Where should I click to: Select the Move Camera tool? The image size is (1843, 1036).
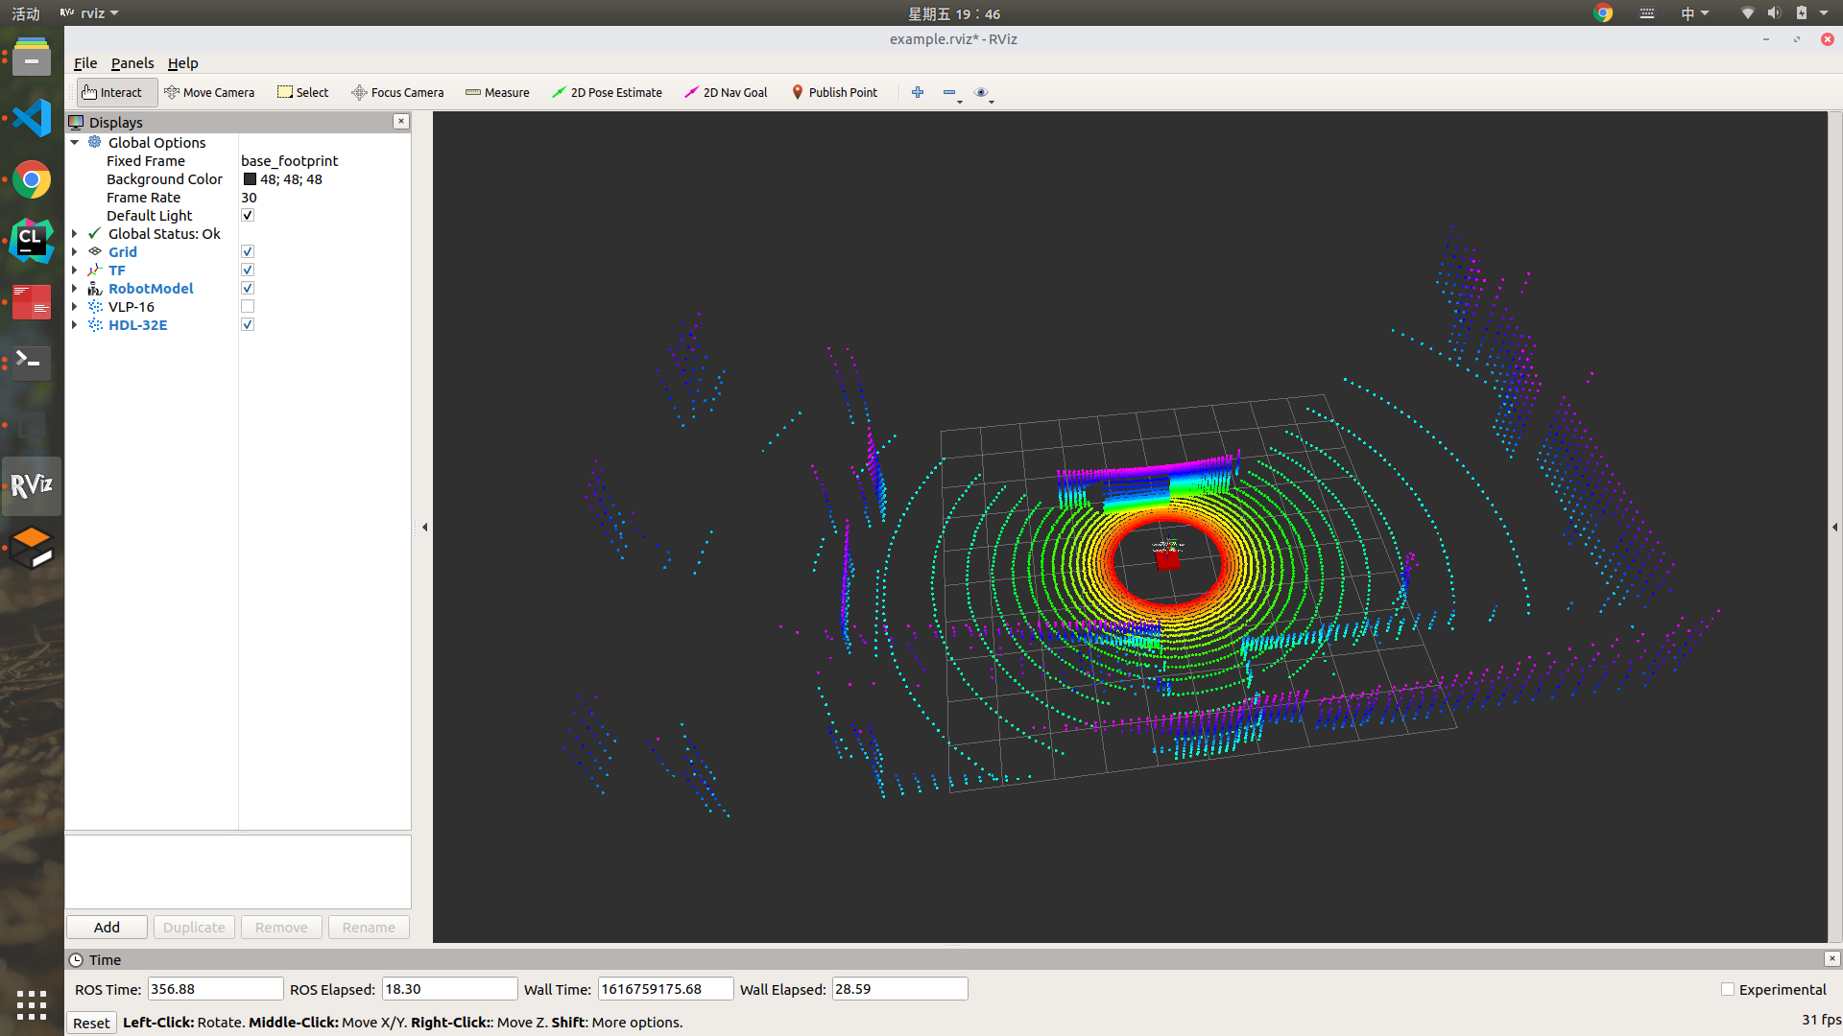(209, 92)
